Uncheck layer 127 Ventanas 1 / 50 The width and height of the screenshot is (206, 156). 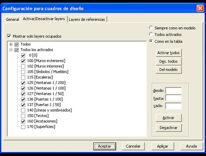click(23, 94)
